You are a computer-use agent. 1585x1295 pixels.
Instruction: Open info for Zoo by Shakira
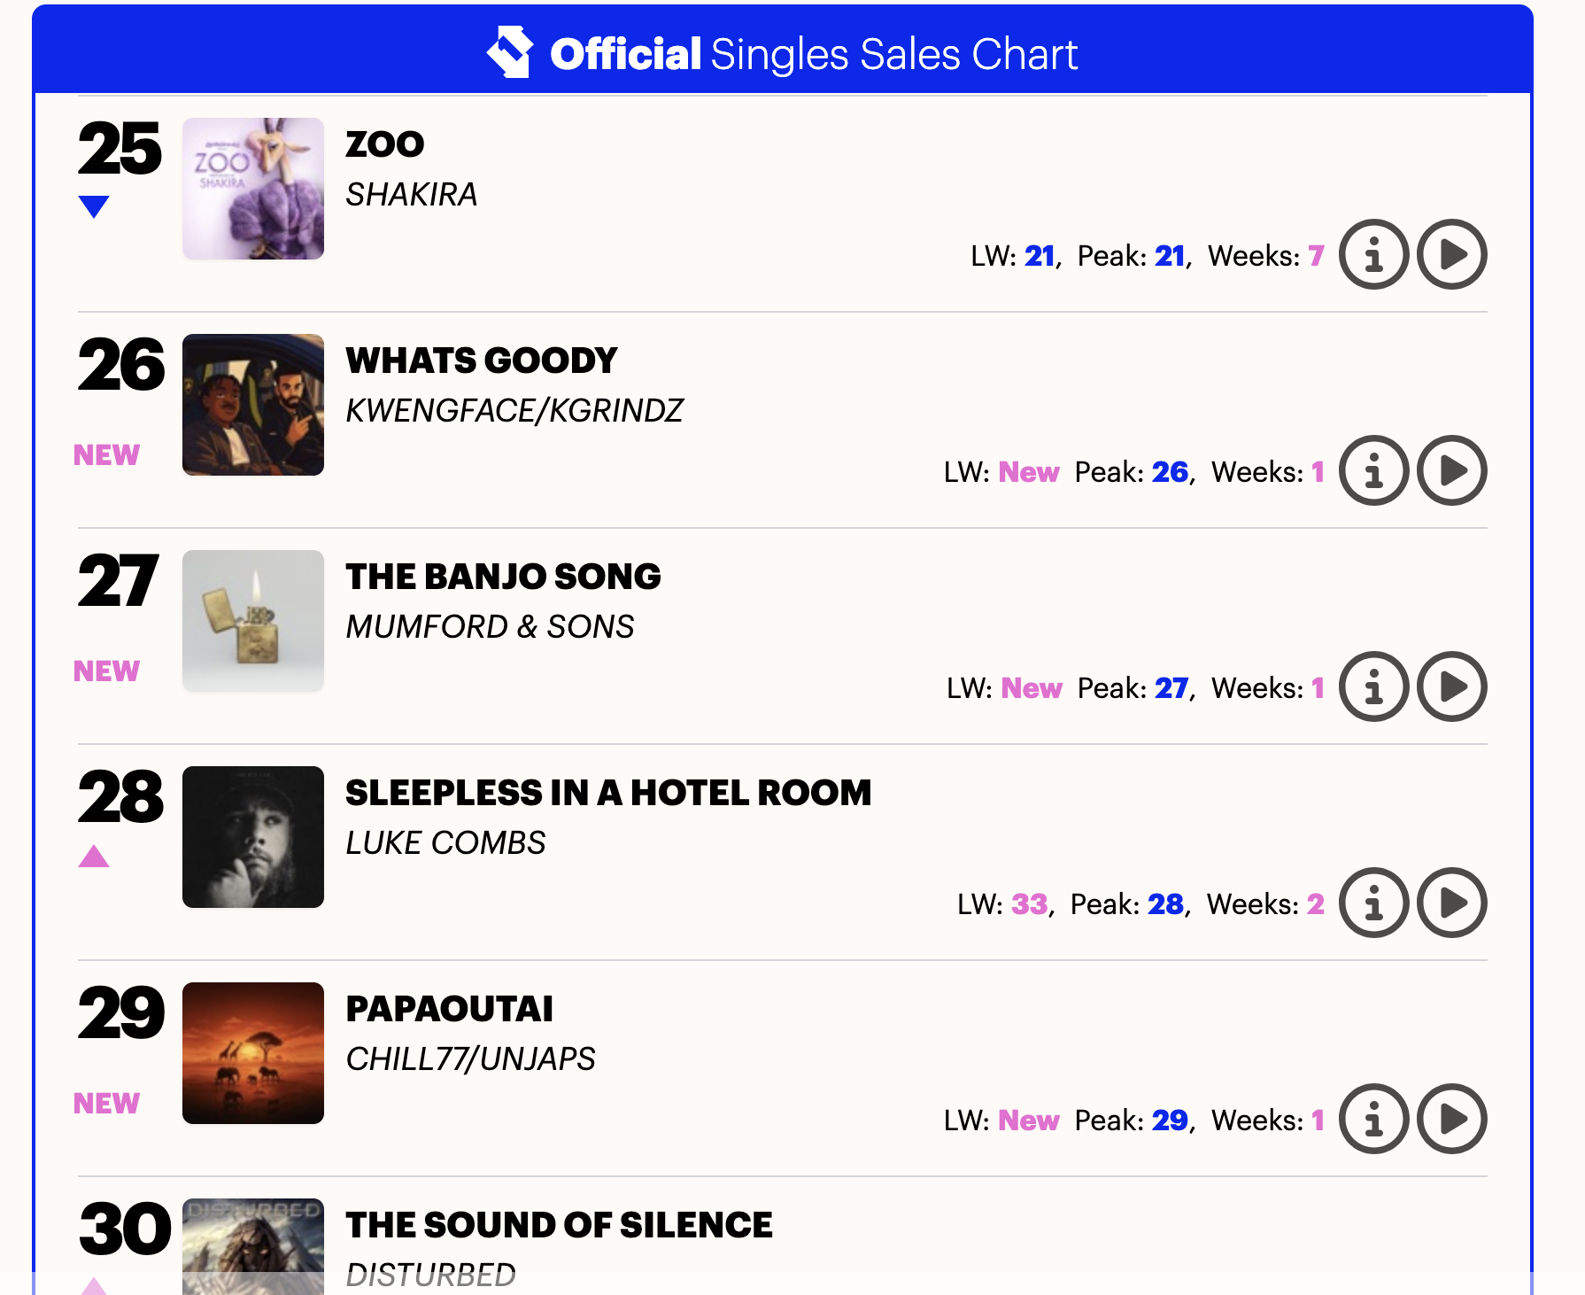click(1373, 255)
